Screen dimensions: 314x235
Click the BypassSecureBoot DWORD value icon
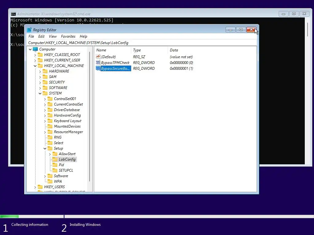point(98,68)
